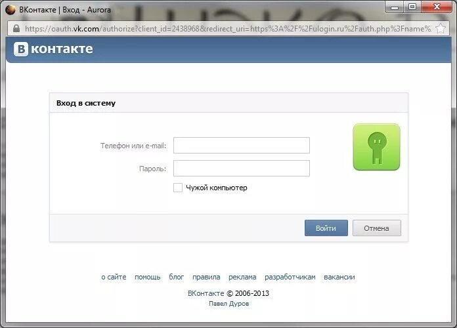Click the VK logo icon in header
The image size is (457, 328).
click(21, 49)
